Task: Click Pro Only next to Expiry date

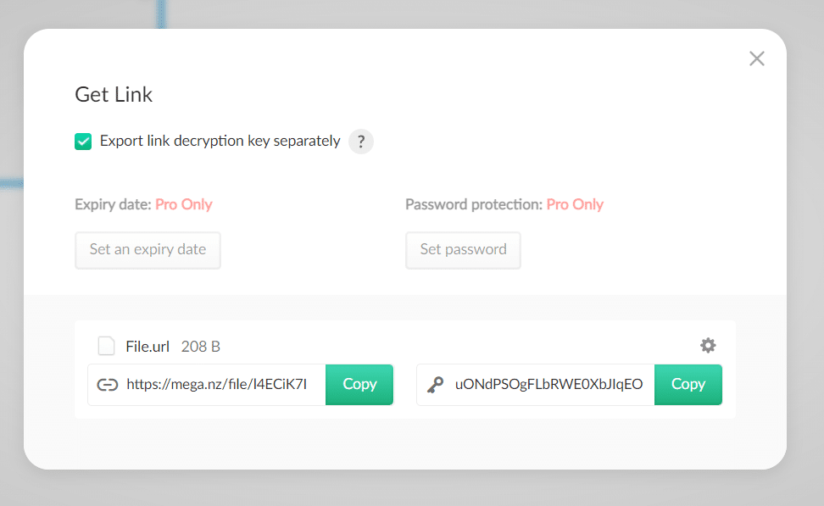Action: (x=184, y=204)
